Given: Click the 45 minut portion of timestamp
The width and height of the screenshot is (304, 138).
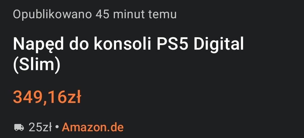Looking at the screenshot, I should (x=120, y=15).
